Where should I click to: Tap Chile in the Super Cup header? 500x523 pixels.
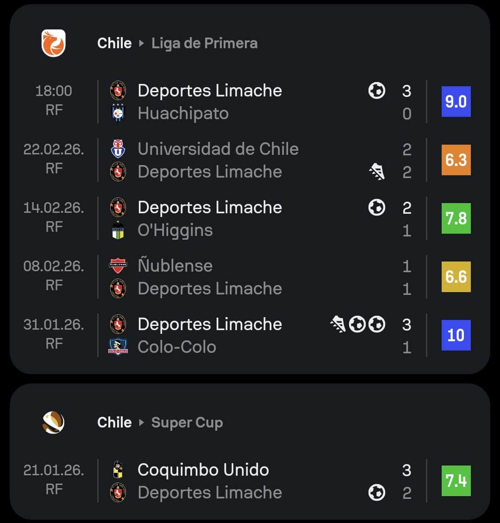(114, 422)
